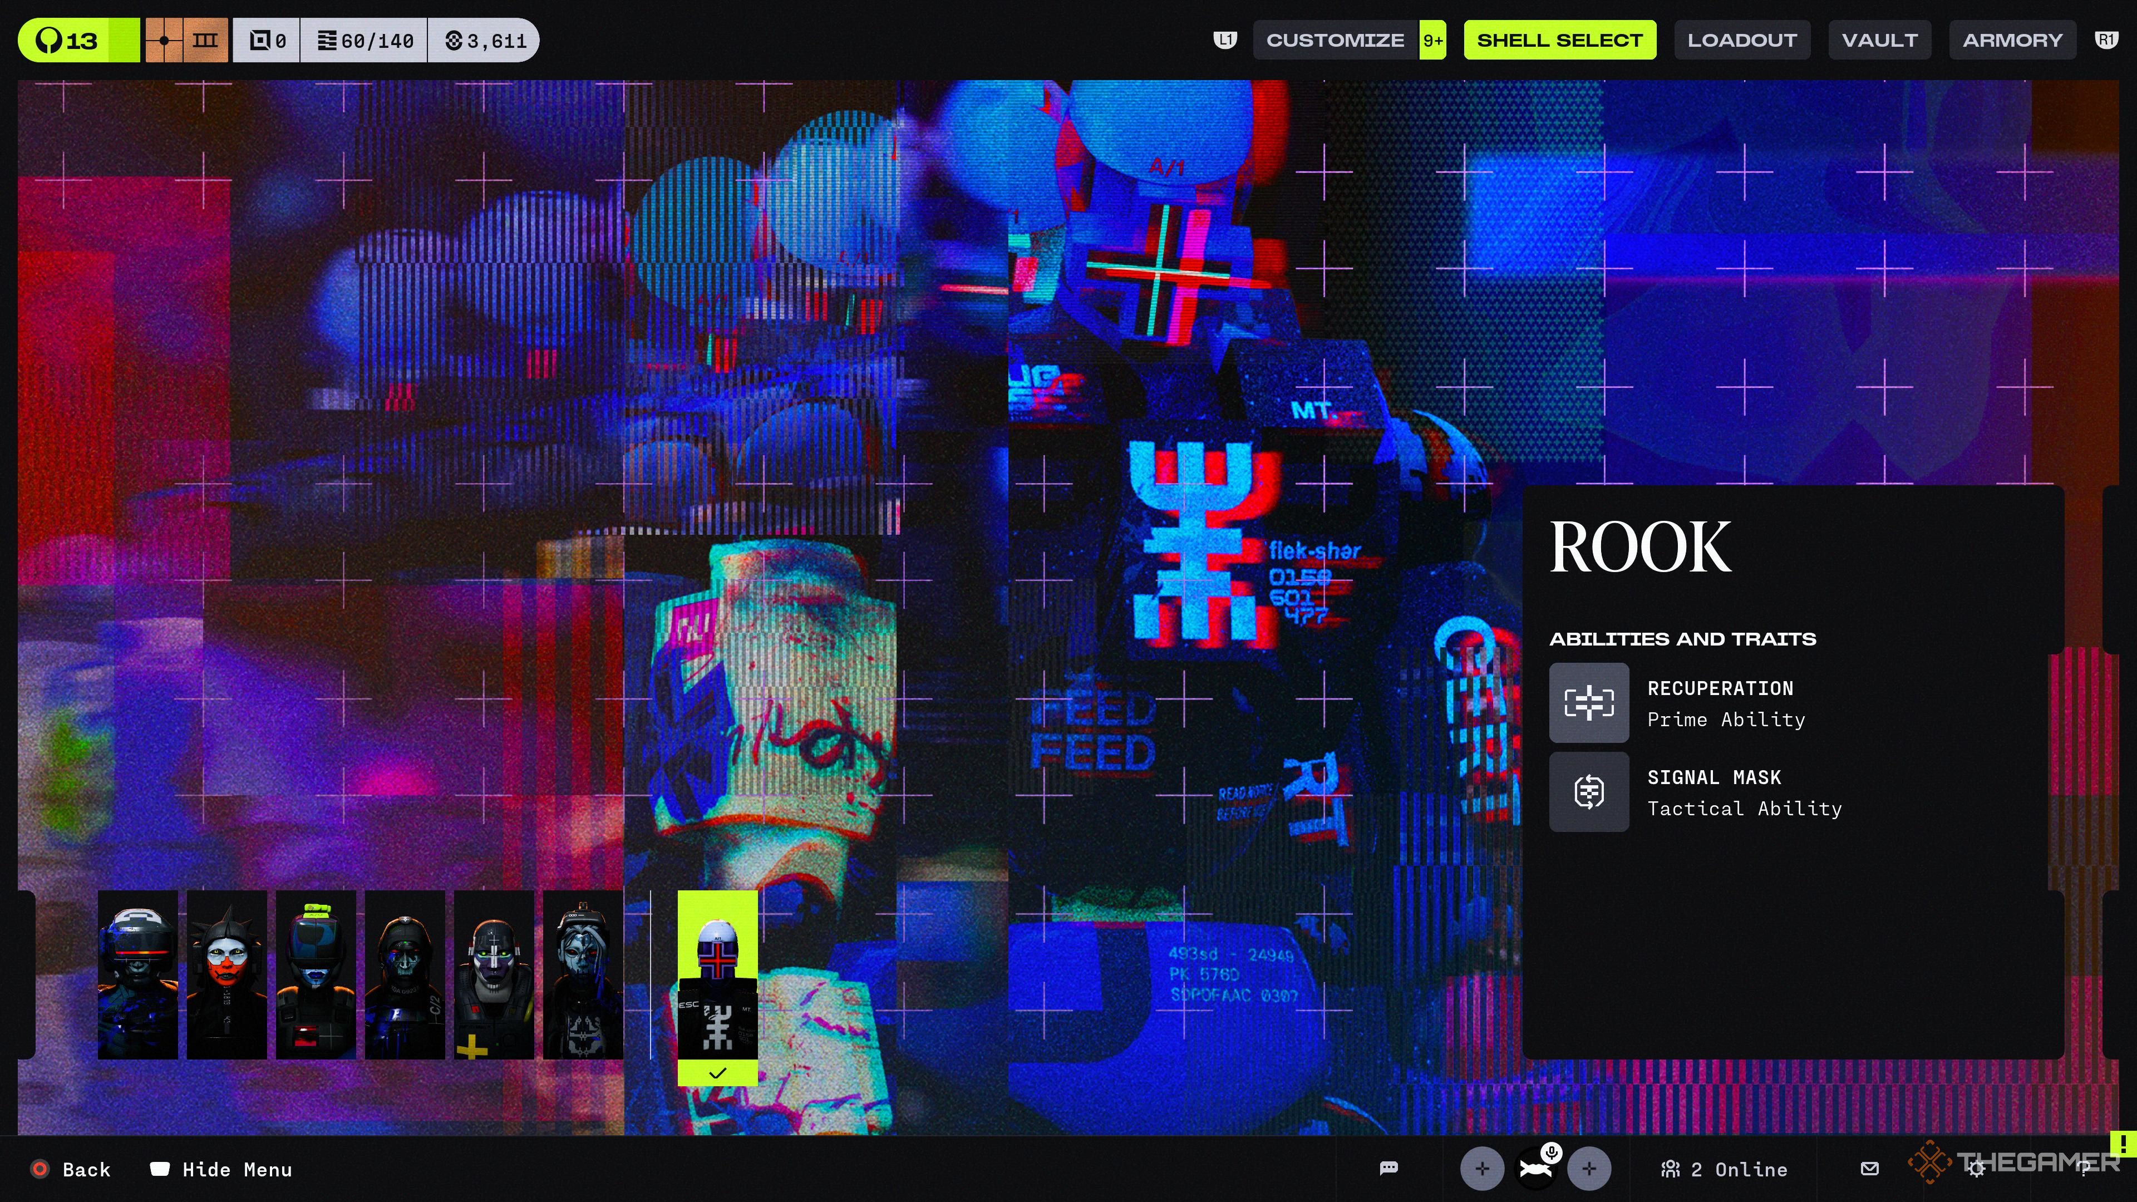Image resolution: width=2137 pixels, height=1202 pixels.
Task: Select the white-and-red masked shell thumbnail
Action: [226, 974]
